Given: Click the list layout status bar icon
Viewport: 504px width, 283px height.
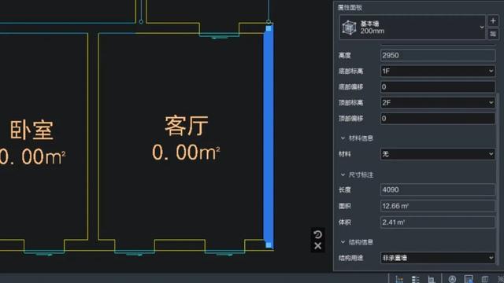Looking at the screenshot, I should pos(415,279).
